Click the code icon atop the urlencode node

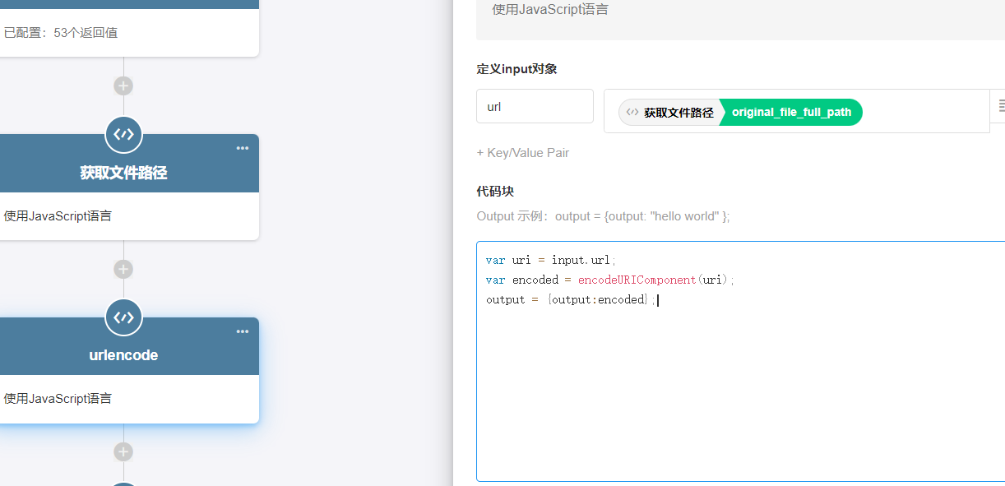[123, 317]
